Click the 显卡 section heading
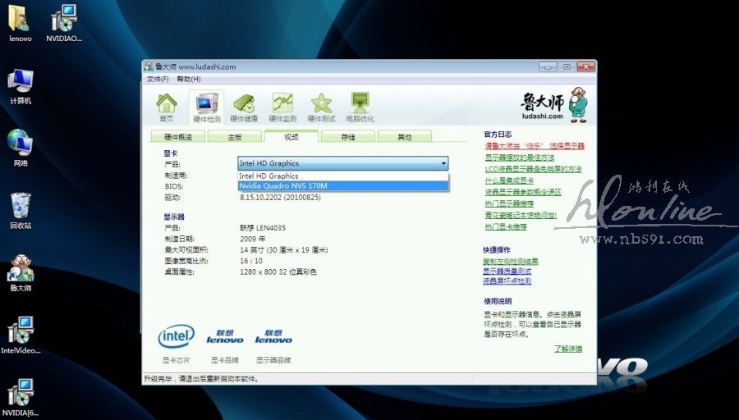This screenshot has width=739, height=420. [x=170, y=153]
